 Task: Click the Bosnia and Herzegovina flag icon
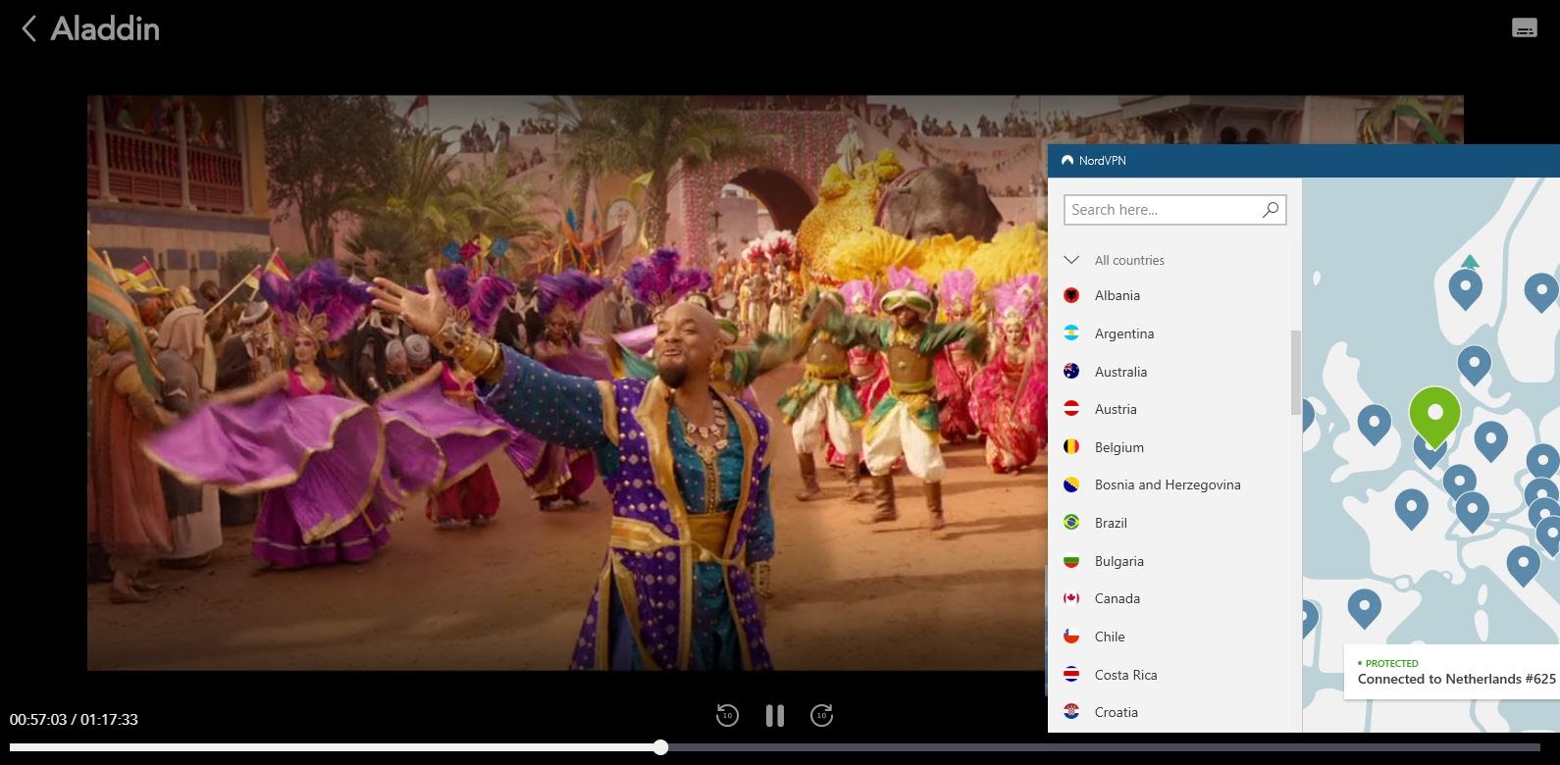tap(1072, 484)
